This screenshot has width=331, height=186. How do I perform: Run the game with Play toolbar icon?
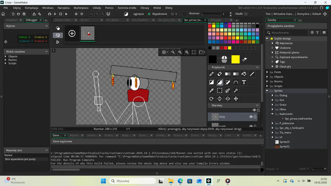click(x=55, y=14)
